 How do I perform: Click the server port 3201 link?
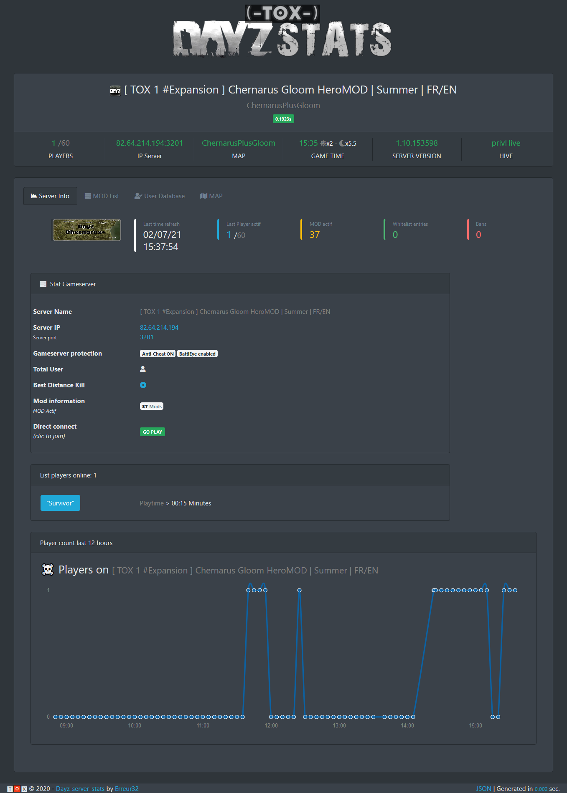coord(147,337)
